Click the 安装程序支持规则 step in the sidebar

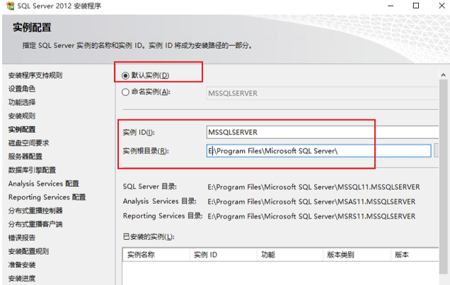(35, 75)
